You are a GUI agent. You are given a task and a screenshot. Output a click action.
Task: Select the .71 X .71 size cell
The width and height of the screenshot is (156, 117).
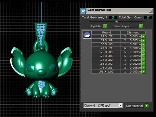click(106, 48)
